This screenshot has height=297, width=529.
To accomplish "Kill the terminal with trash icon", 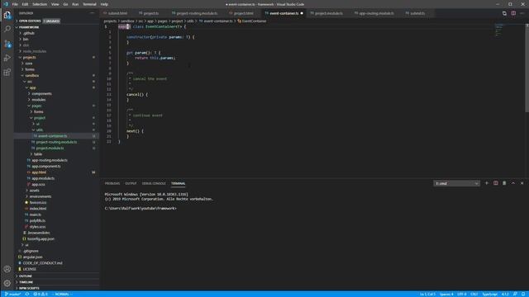I will (504, 183).
